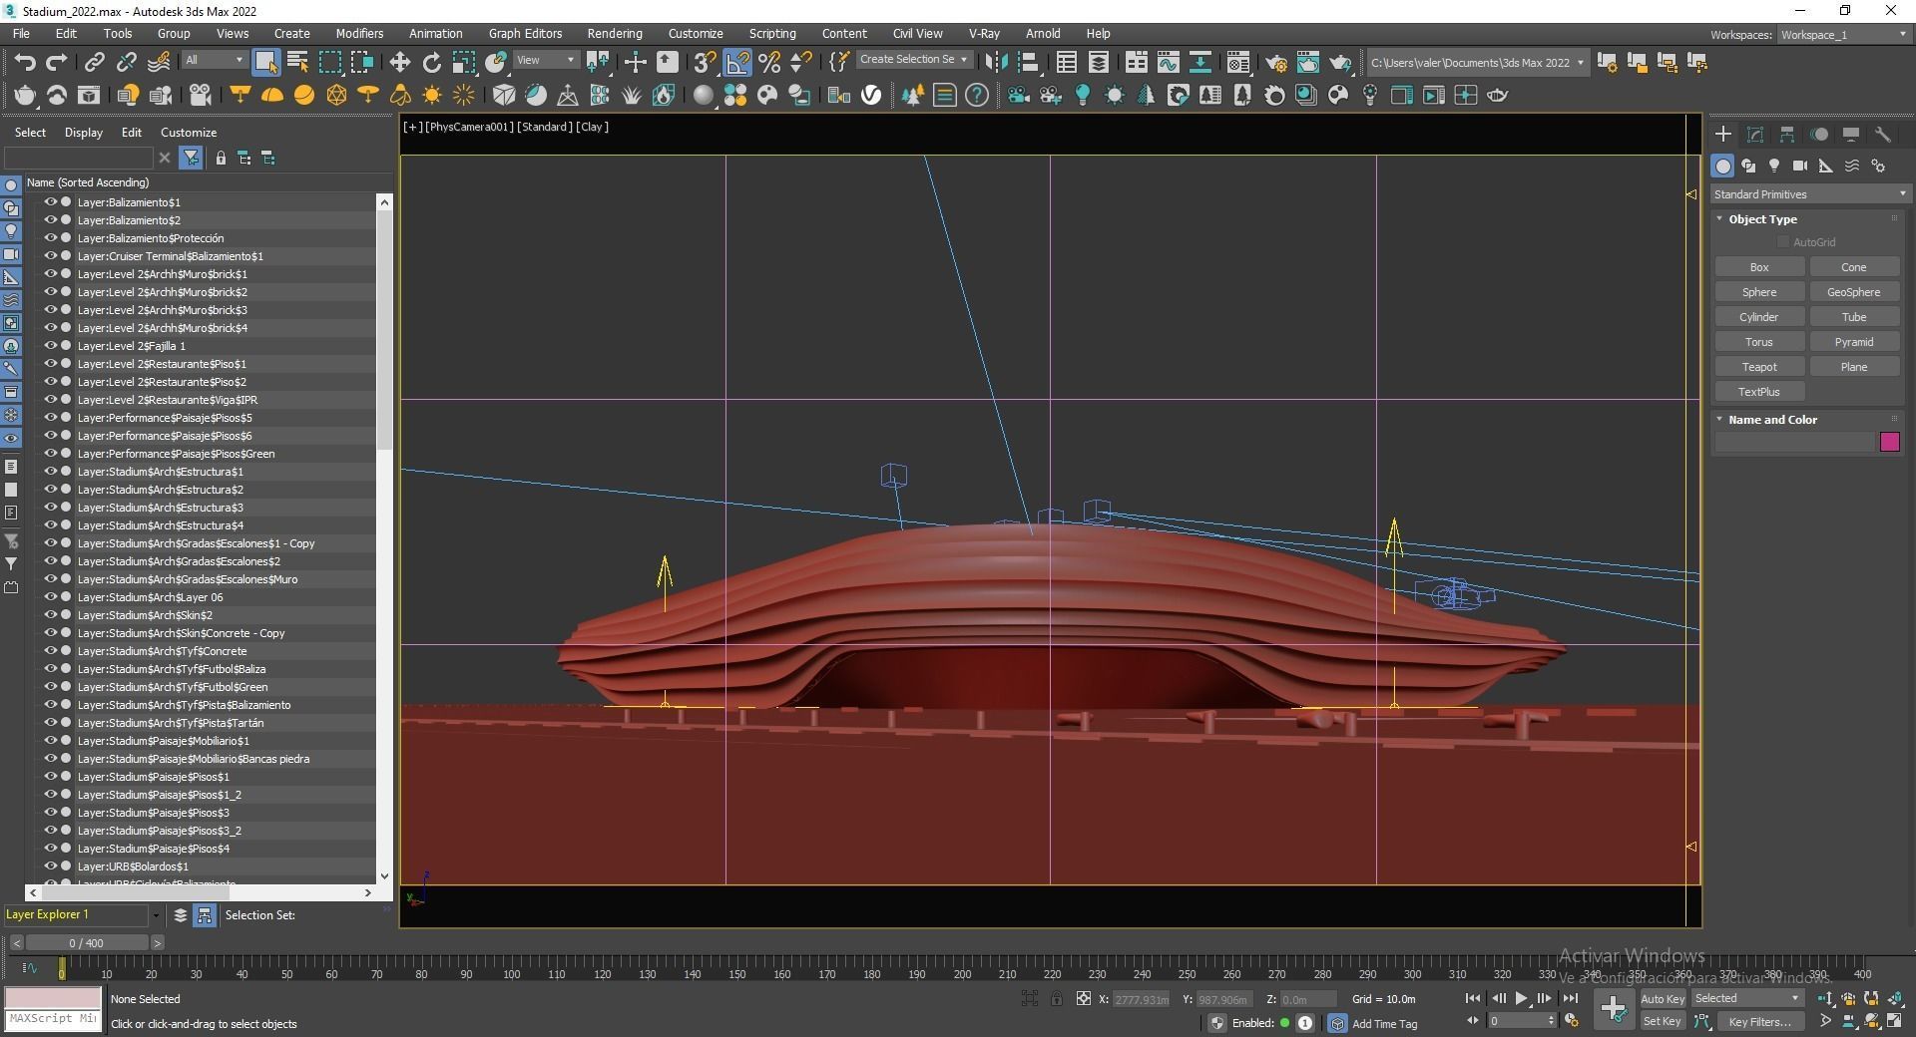
Task: Open the Workspaces dropdown
Action: coord(1843,35)
